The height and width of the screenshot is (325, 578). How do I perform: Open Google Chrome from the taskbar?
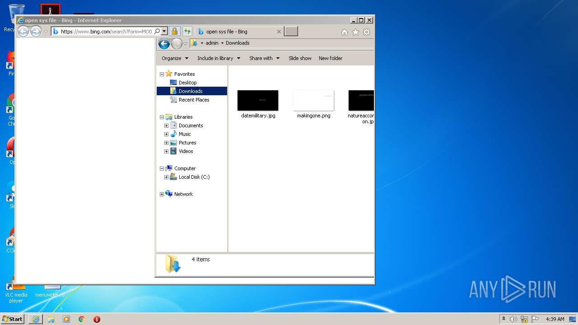[x=82, y=319]
